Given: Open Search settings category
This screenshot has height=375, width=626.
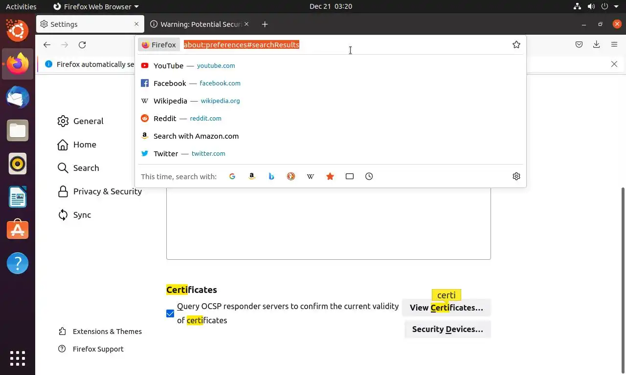Looking at the screenshot, I should pyautogui.click(x=78, y=168).
